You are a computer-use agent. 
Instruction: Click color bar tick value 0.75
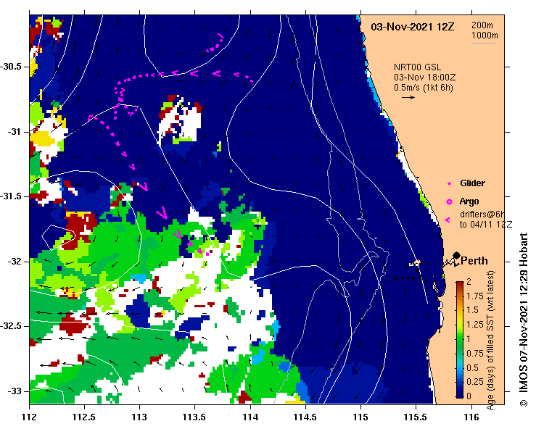point(475,354)
